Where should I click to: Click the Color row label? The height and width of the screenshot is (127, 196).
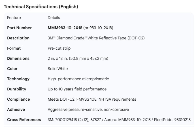[x=12, y=69]
